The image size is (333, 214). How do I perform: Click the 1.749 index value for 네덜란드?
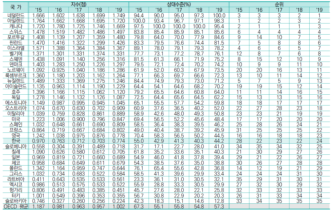119,15
